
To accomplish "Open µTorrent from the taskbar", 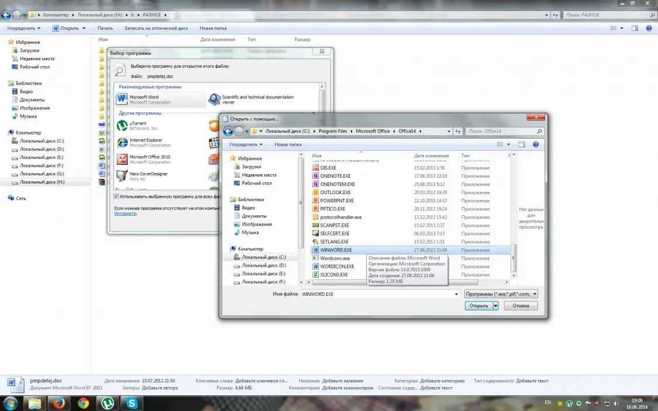I will click(x=108, y=403).
